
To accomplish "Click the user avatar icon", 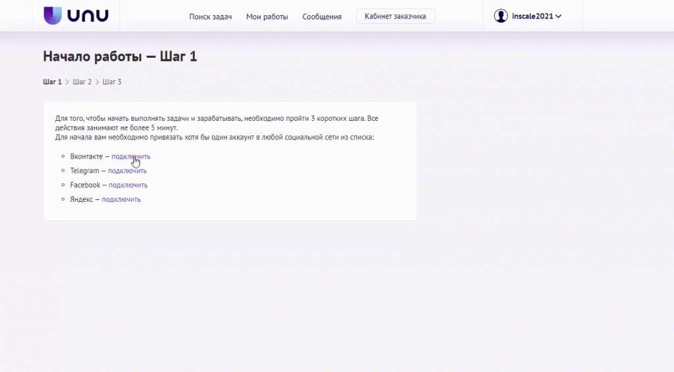I will (501, 16).
